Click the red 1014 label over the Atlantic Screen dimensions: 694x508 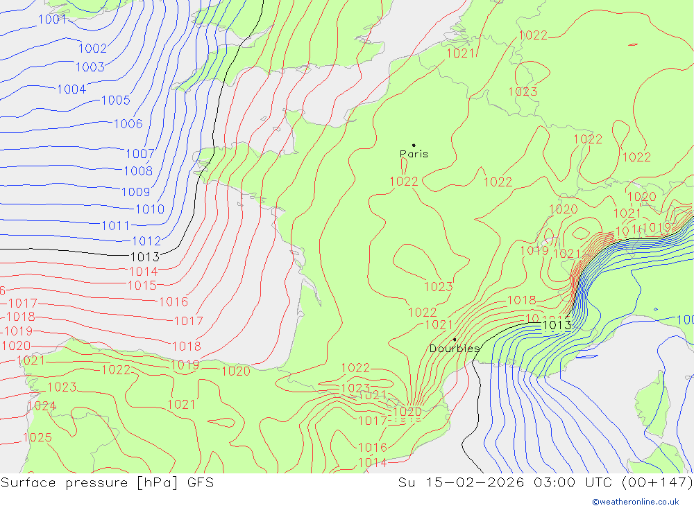point(144,272)
